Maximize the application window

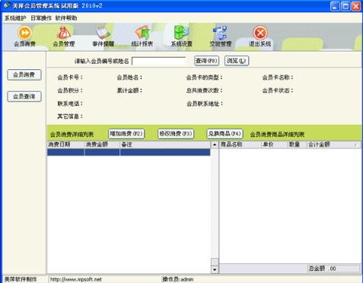345,6
